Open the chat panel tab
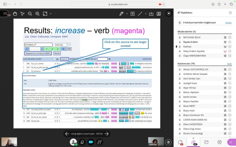Image resolution: width=236 pixels, height=147 pixels. pyautogui.click(x=180, y=142)
